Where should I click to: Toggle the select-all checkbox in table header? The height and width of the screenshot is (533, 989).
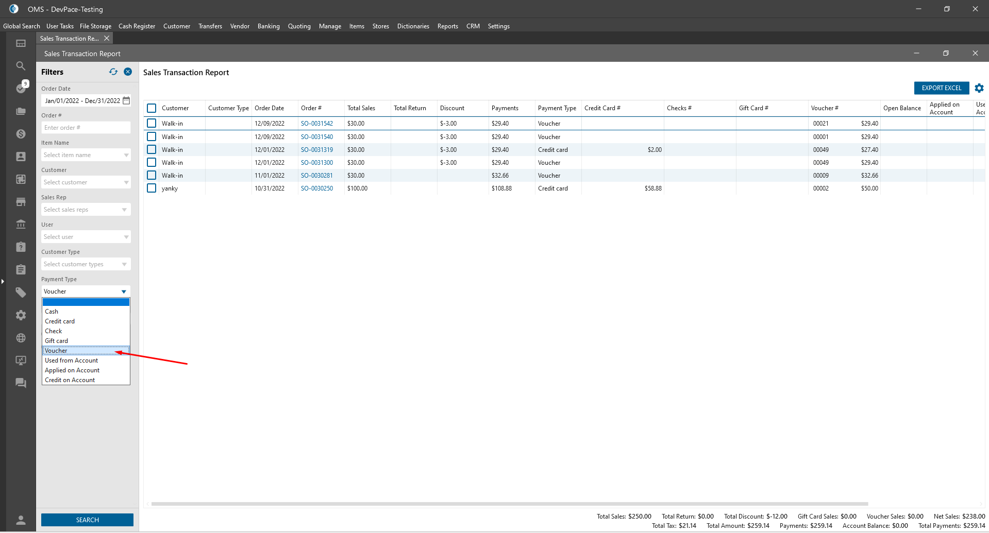tap(152, 108)
